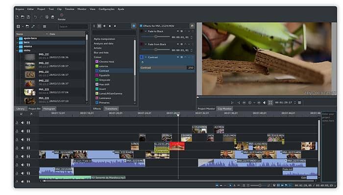The height and width of the screenshot is (195, 343).
Task: Click the clip properties wrench icon
Action: pos(33,26)
